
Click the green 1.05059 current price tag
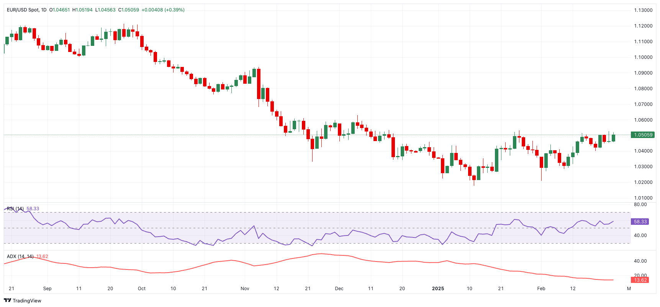643,135
